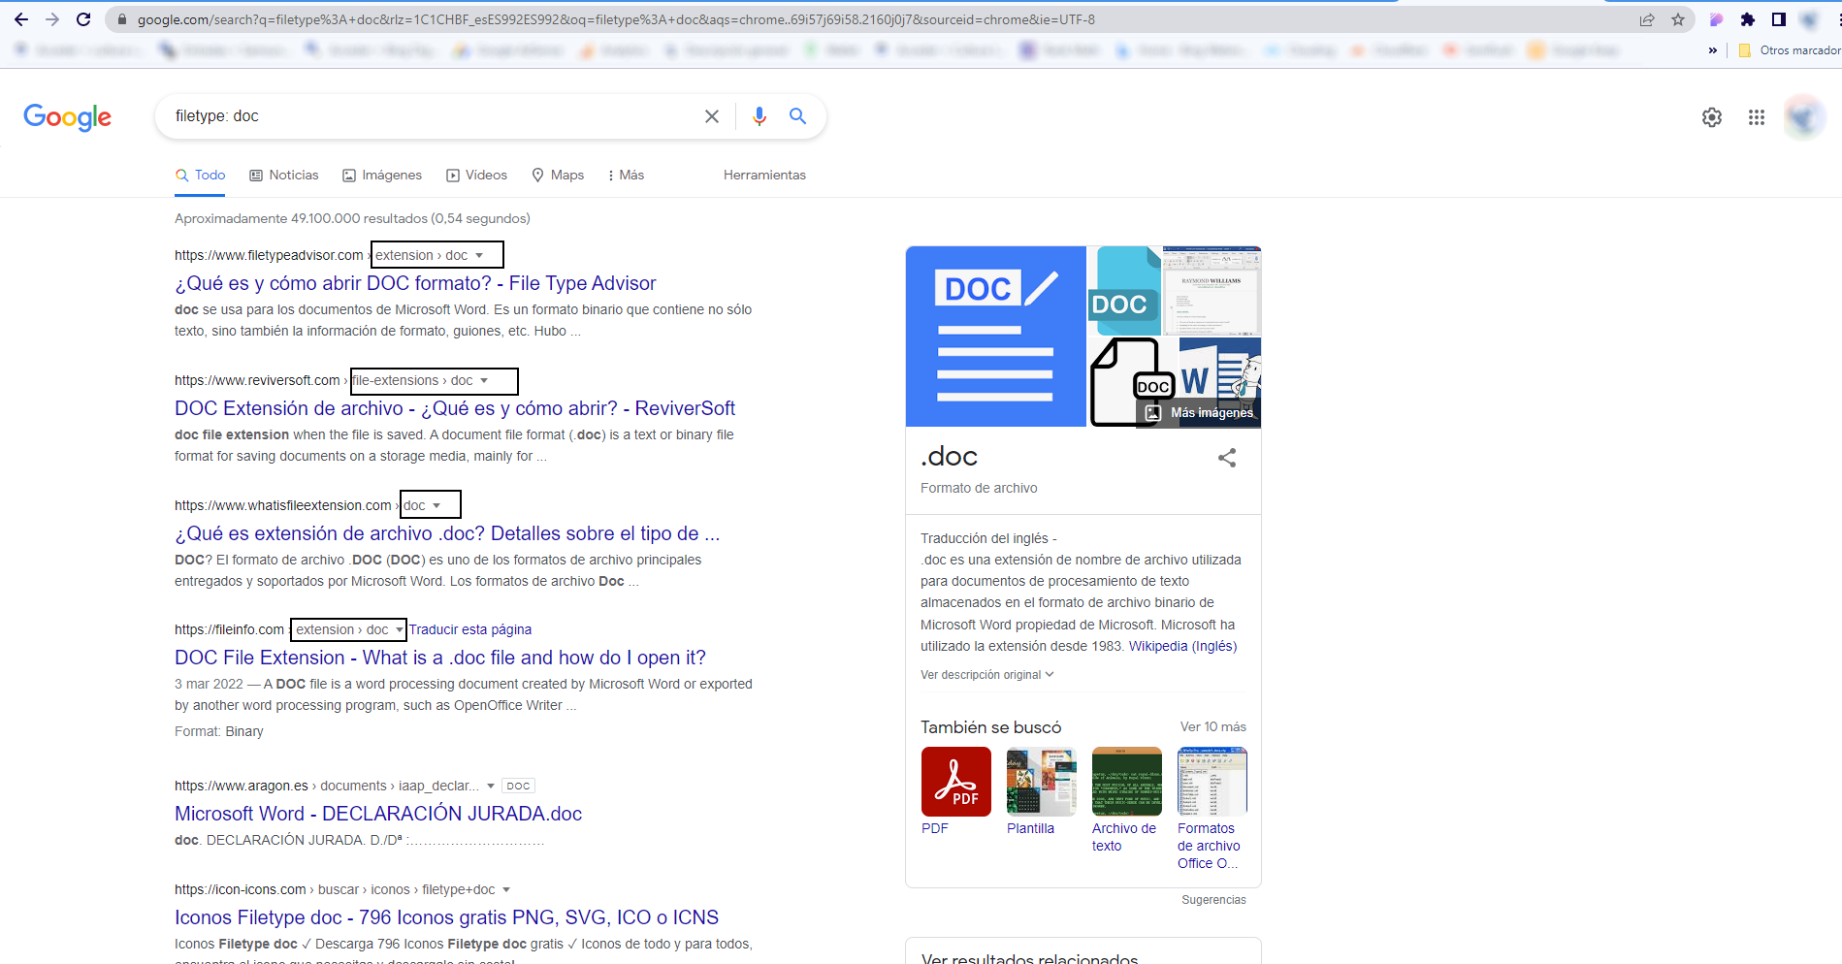This screenshot has height=964, width=1842.
Task: Clear the search box with the X
Action: pyautogui.click(x=712, y=116)
